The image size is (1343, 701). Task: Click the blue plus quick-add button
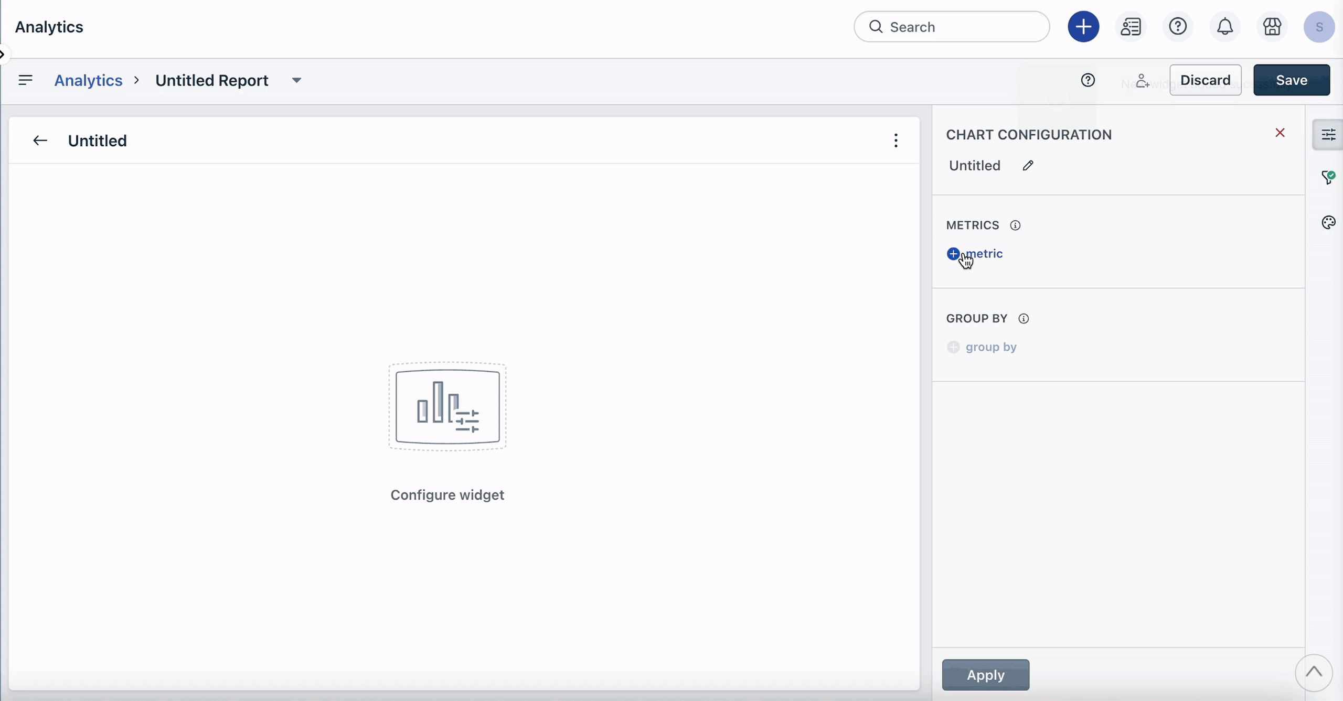click(x=1083, y=27)
